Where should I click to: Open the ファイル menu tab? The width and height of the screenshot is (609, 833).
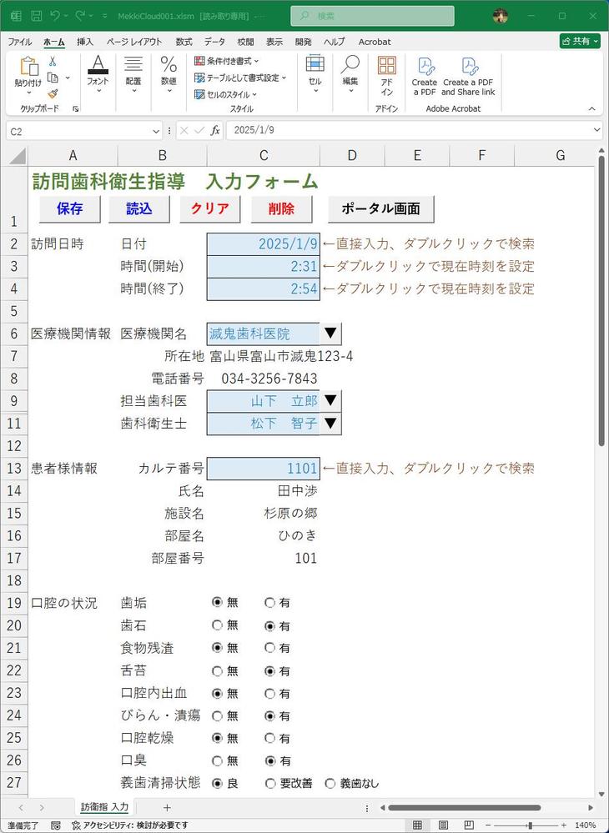pos(20,42)
